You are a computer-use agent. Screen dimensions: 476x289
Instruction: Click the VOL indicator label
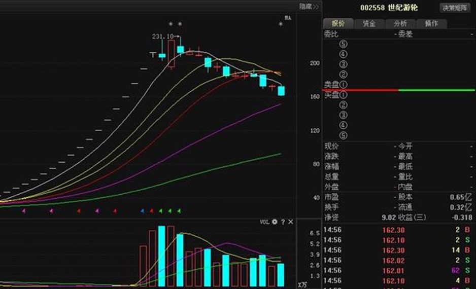tap(264, 222)
